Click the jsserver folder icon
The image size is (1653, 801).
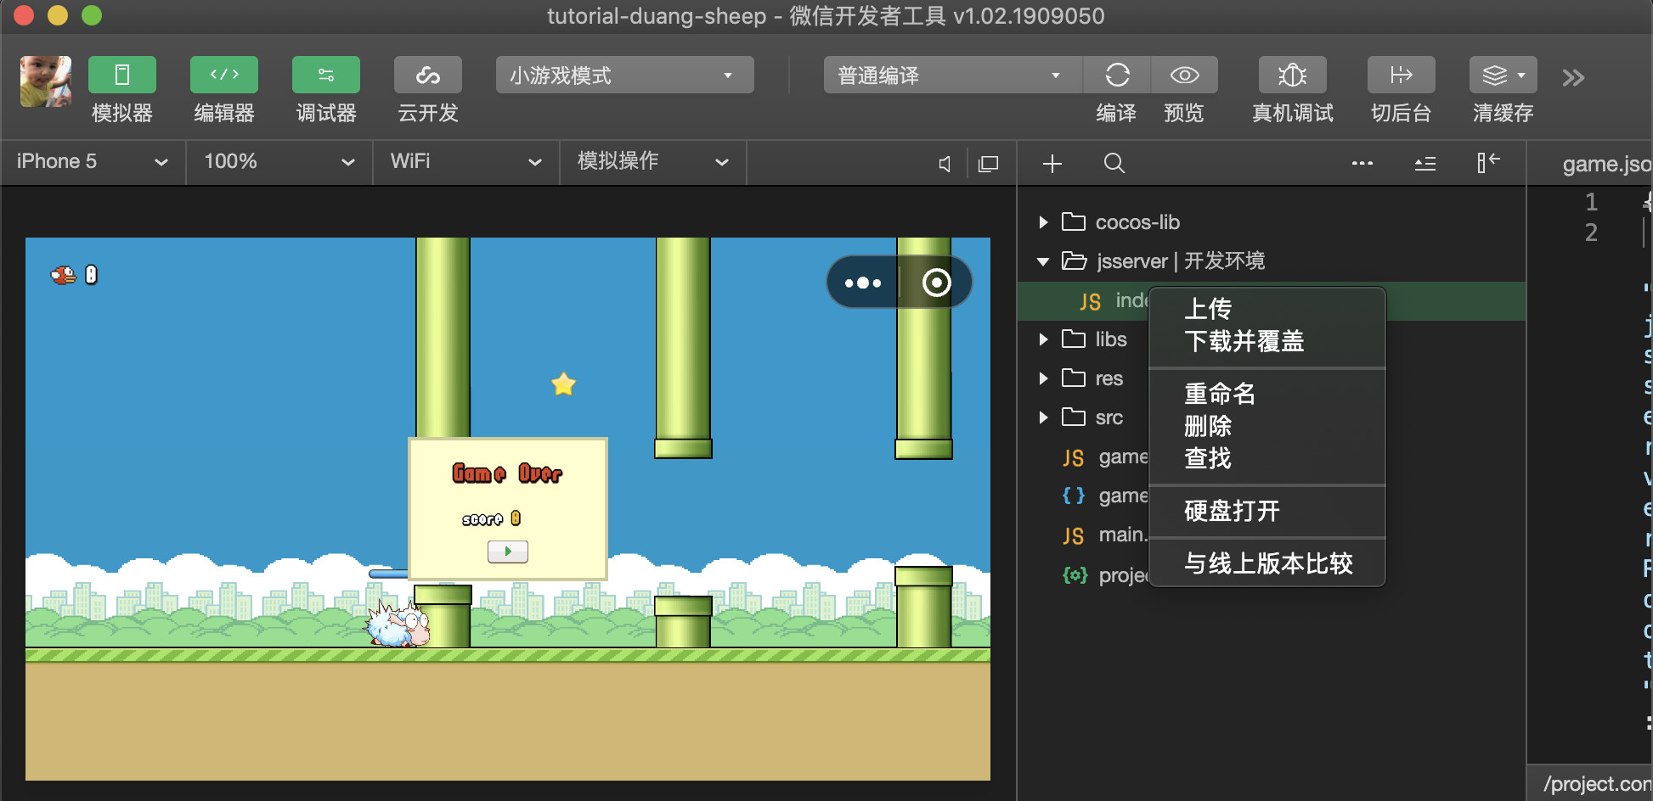[1074, 260]
